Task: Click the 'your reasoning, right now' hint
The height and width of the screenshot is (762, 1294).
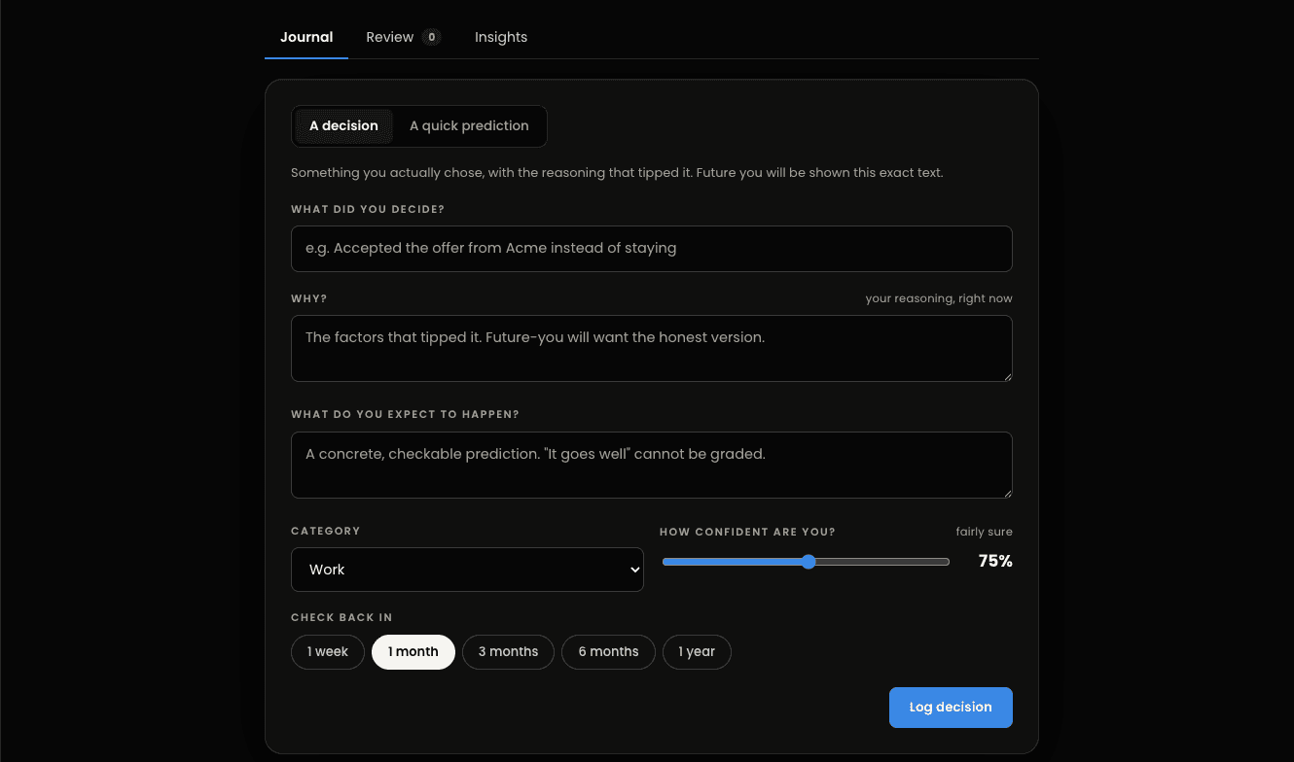Action: tap(939, 298)
